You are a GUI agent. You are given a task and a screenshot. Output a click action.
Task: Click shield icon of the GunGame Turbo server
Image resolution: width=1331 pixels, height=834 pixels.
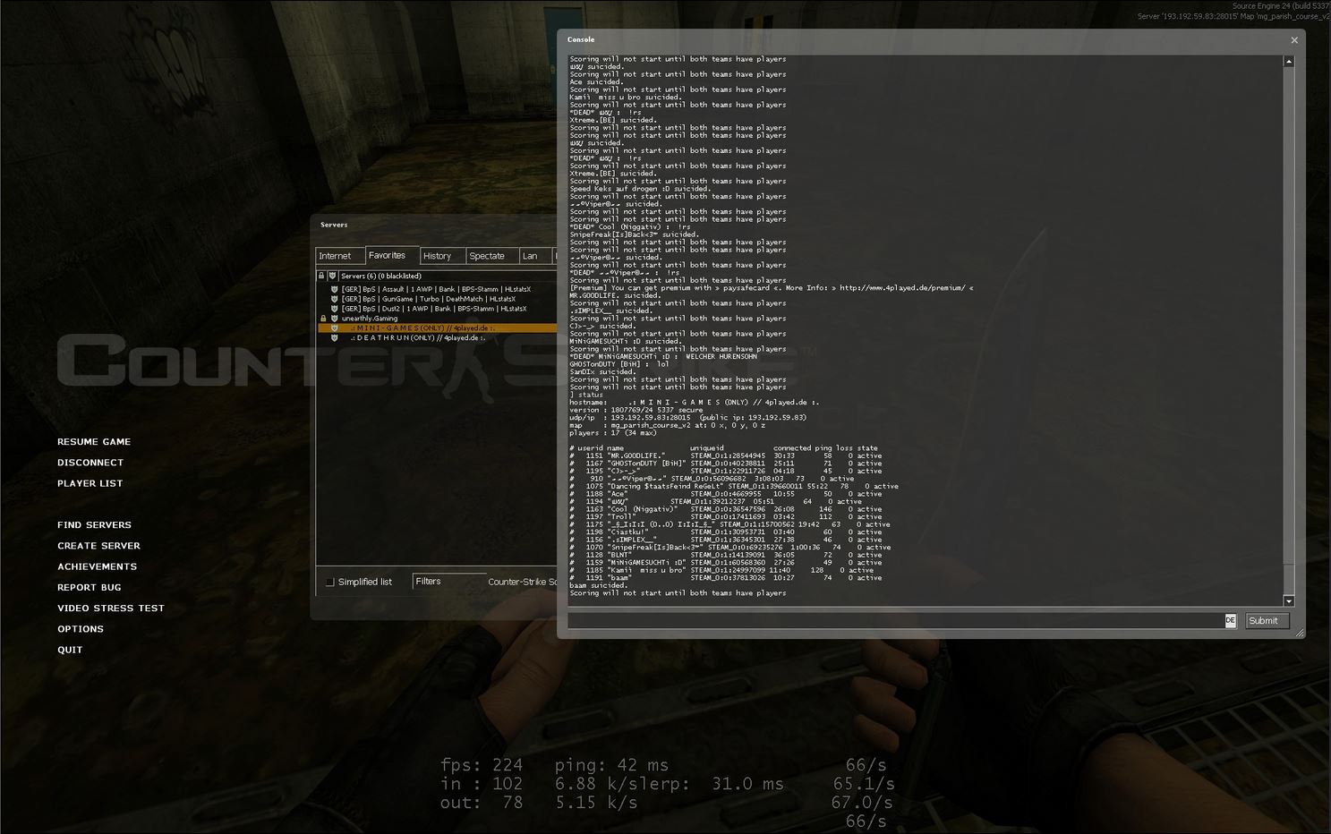(335, 299)
